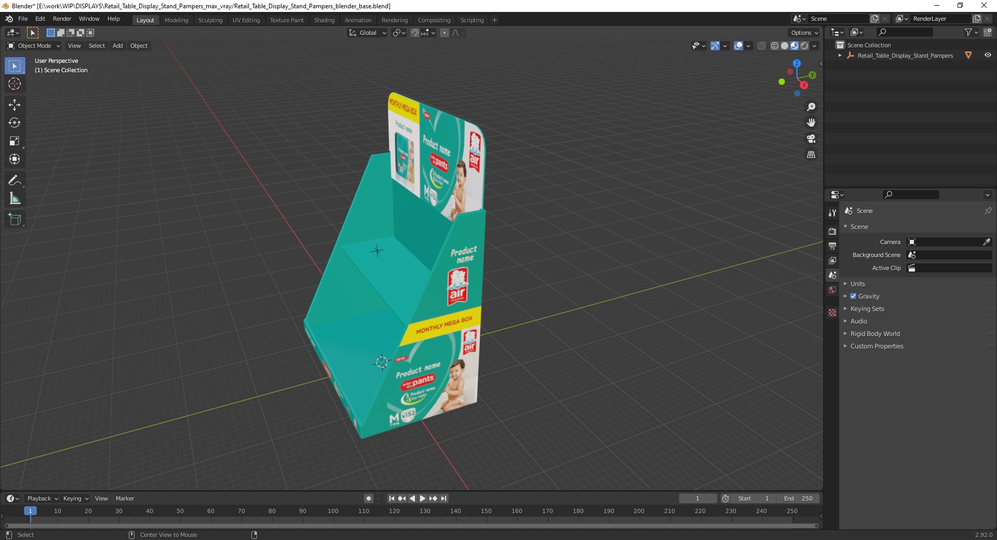Click the Start frame field
Viewport: 997px width, 540px height.
753,498
